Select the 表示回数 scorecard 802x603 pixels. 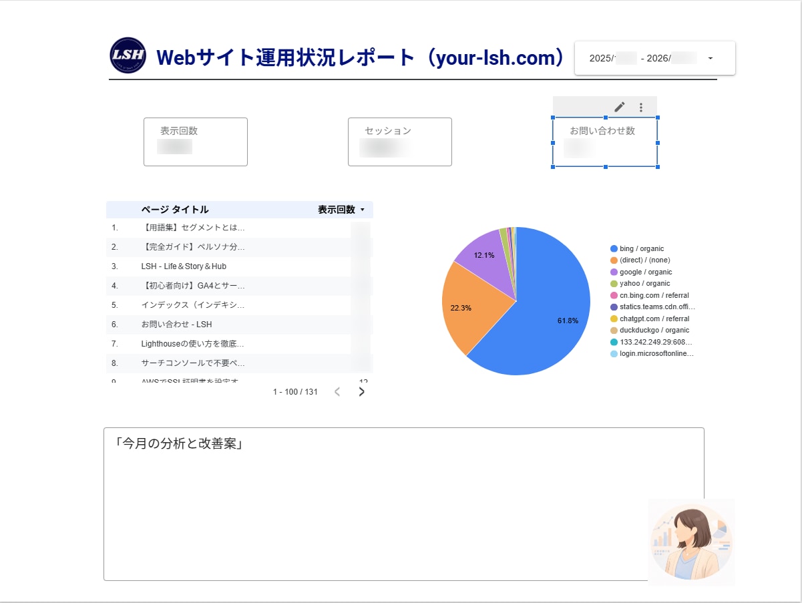[x=196, y=142]
